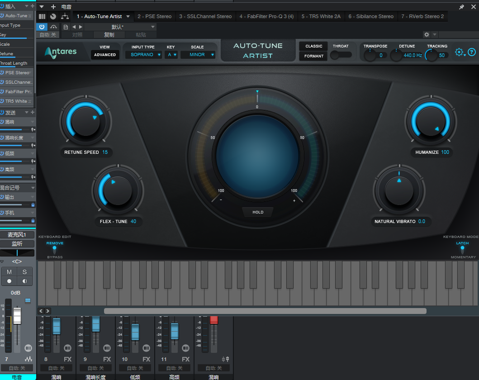
Task: Click the record-arm circle on channel 7
Action: tap(9, 281)
